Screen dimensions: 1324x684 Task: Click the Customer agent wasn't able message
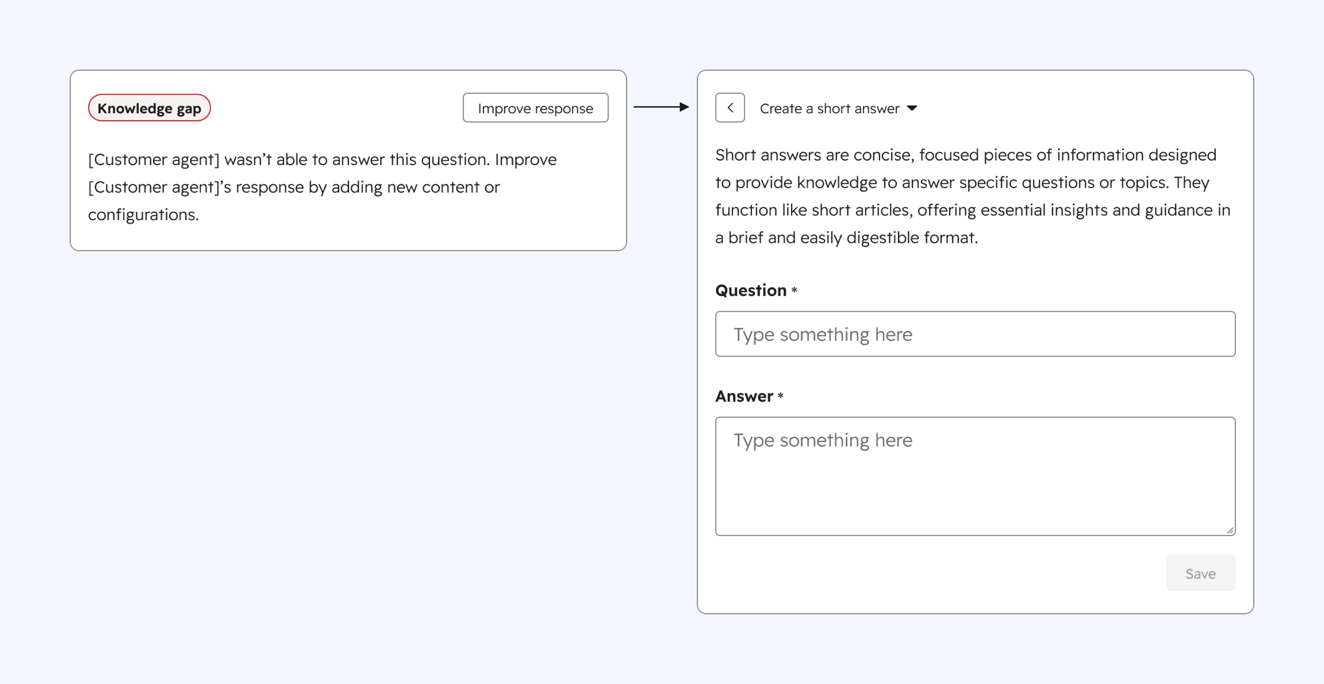click(322, 187)
